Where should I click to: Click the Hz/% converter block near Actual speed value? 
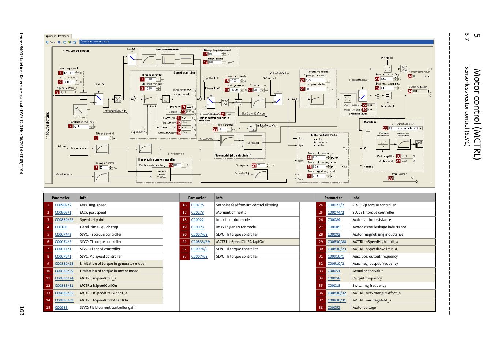tap(403, 69)
